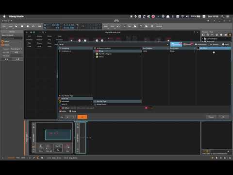Toggle the first orange power button in the inspector

pyautogui.click(x=2, y=41)
